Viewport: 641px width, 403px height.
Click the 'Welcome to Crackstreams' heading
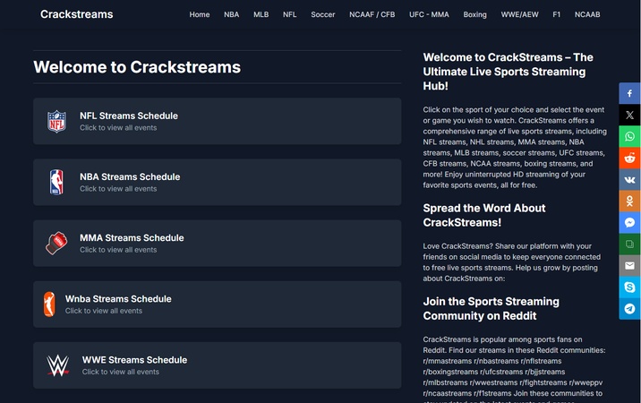click(137, 67)
